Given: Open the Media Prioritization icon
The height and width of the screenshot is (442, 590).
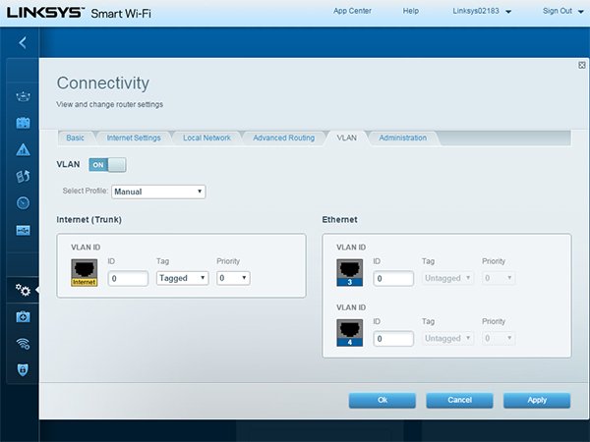Looking at the screenshot, I should click(x=23, y=176).
